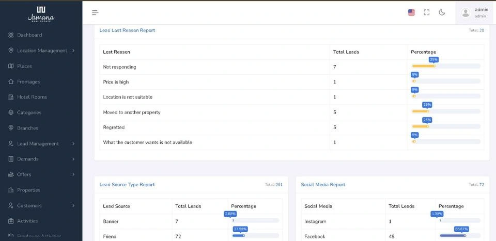This screenshot has height=241, width=496.
Task: Click the Offers hand icon
Action: (11, 174)
